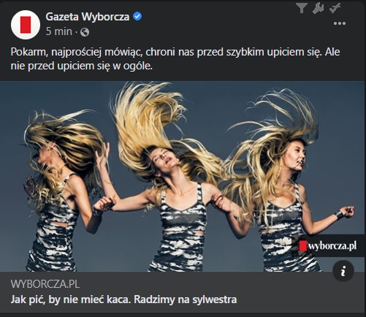
Task: Click the post line ending "w ogóle."
Action: point(82,66)
